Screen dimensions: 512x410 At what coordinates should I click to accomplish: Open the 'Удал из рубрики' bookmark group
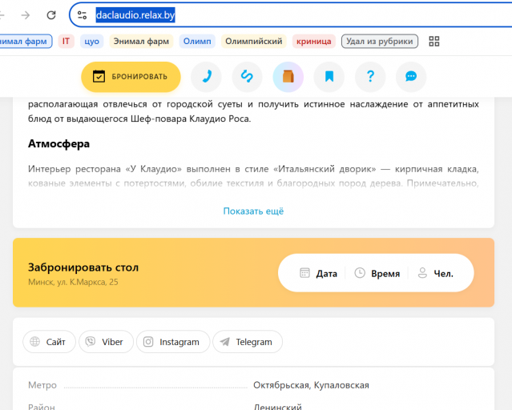pos(380,42)
